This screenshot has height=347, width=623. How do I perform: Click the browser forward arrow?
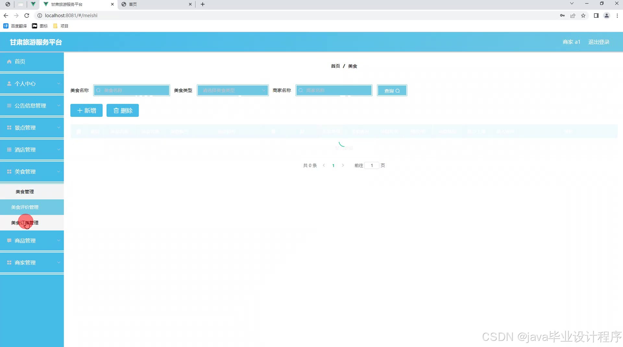click(x=16, y=16)
